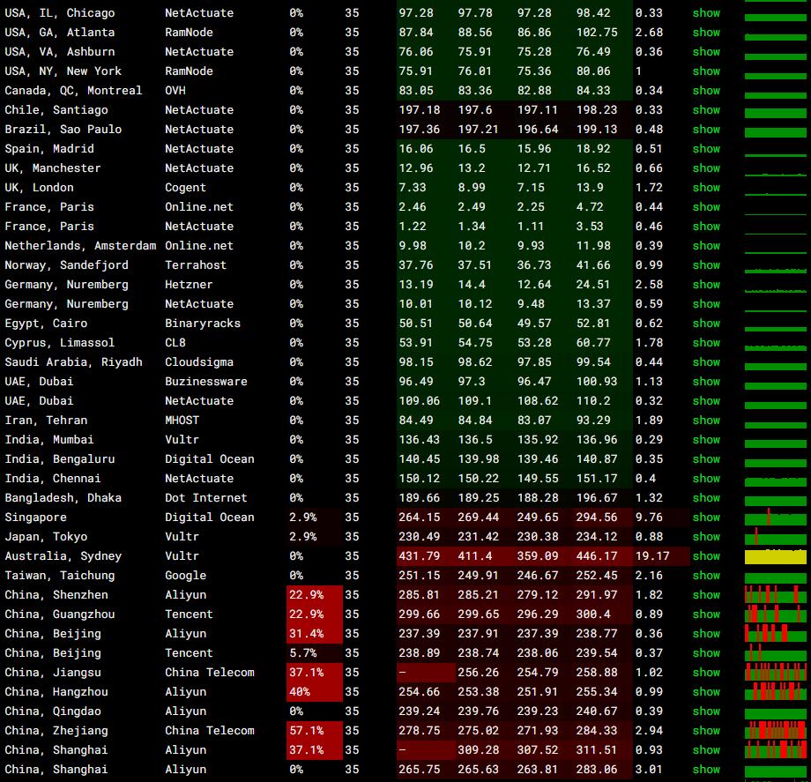Select 'Dot Internet' provider text
This screenshot has height=782, width=811.
206,497
